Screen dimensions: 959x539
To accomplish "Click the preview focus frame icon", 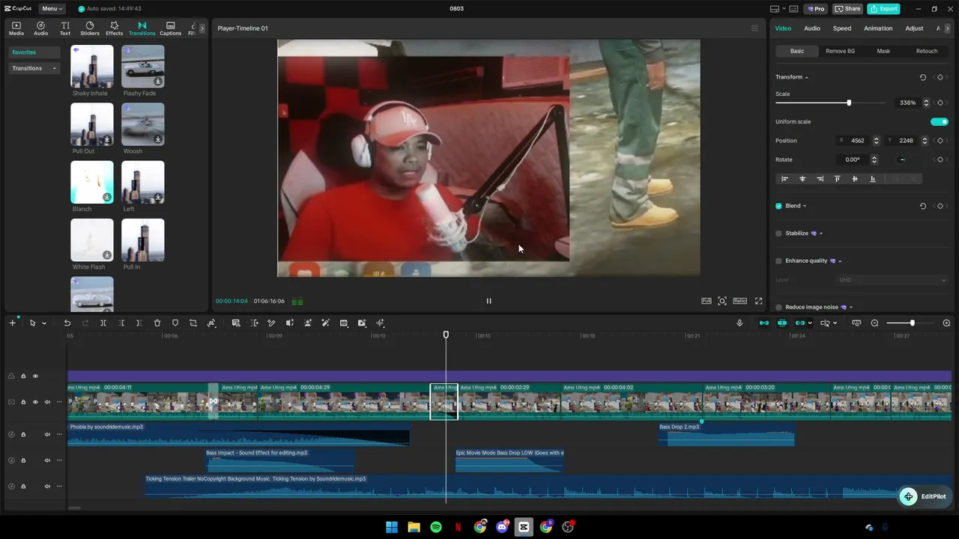I will coord(722,301).
